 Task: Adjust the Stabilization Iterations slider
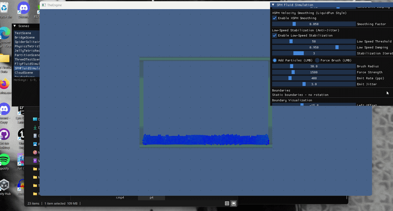pos(314,53)
